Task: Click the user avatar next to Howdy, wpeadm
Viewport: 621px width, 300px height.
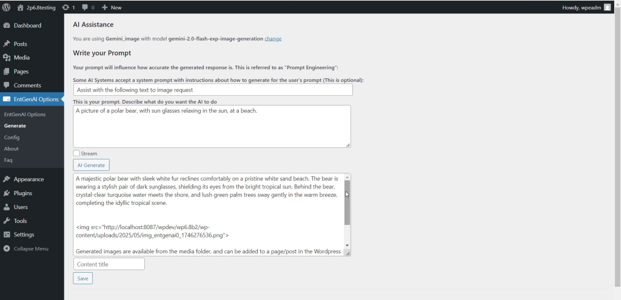Action: point(607,7)
